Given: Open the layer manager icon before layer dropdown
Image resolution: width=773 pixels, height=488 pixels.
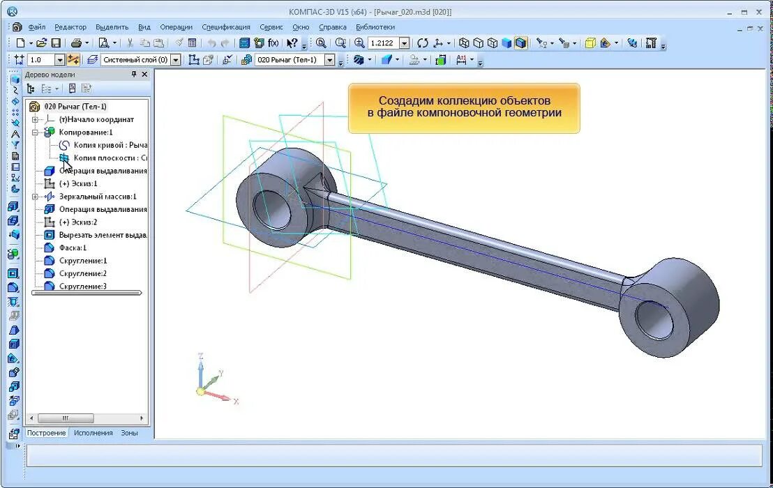Looking at the screenshot, I should pyautogui.click(x=92, y=59).
